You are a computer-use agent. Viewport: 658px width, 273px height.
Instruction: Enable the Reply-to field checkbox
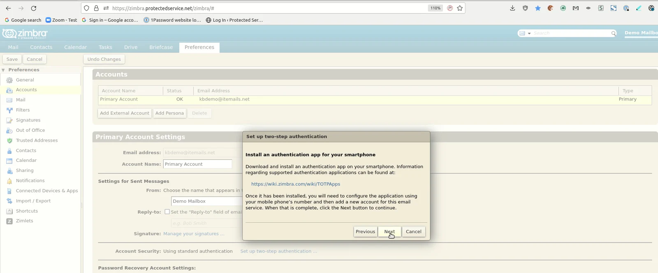(x=167, y=212)
